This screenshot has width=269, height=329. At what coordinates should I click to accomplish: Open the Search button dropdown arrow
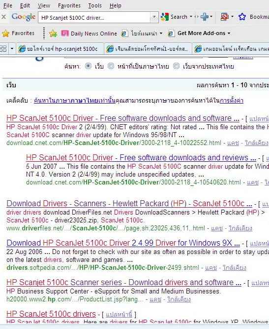click(191, 17)
